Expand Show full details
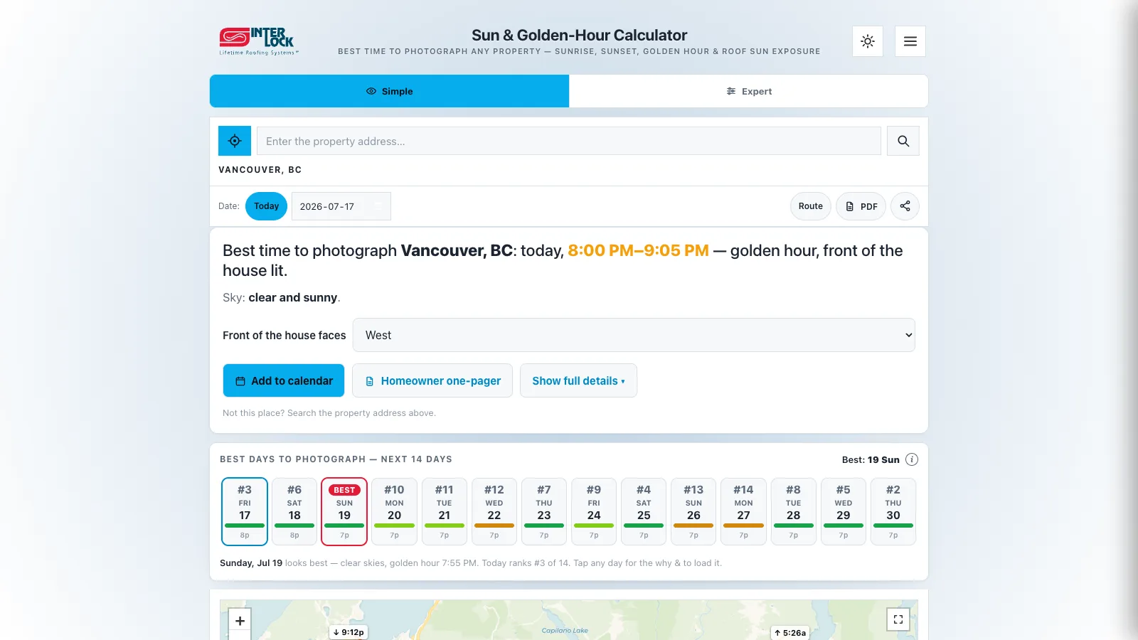The image size is (1138, 640). pos(578,380)
